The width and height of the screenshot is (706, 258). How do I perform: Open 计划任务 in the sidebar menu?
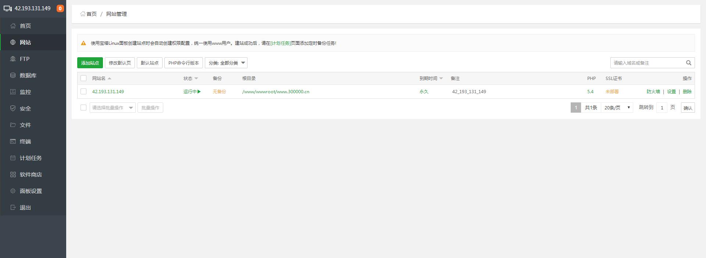(31, 158)
